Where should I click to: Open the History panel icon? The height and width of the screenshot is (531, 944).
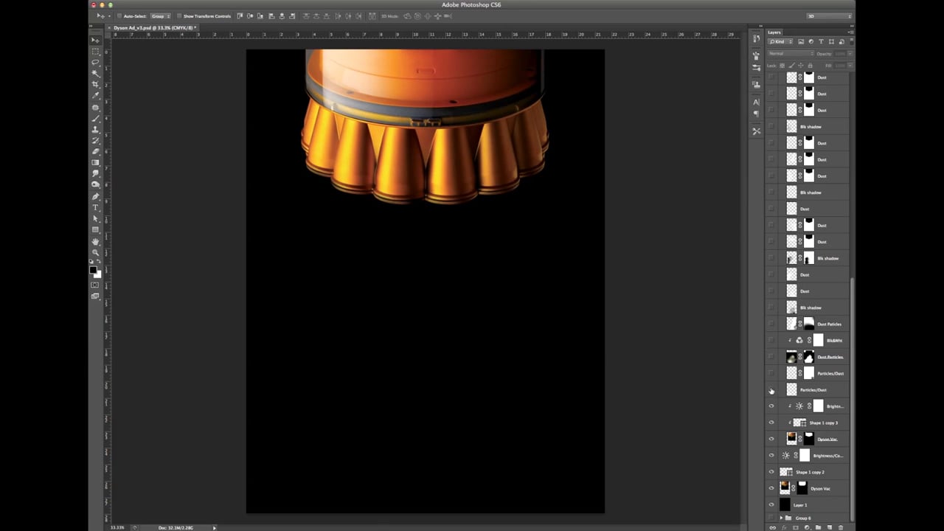(756, 38)
